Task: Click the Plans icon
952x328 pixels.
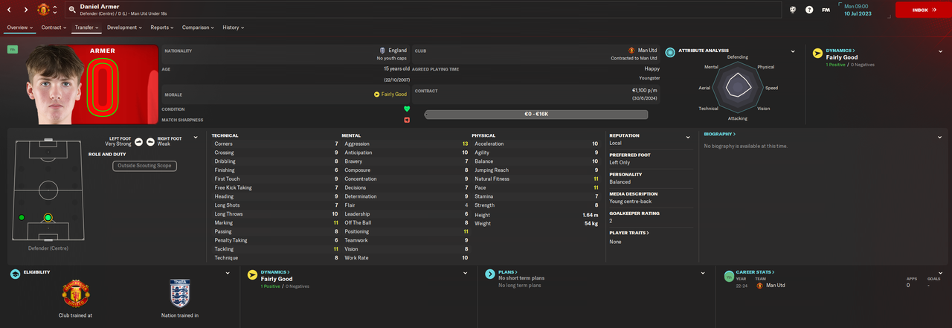Action: coord(490,274)
